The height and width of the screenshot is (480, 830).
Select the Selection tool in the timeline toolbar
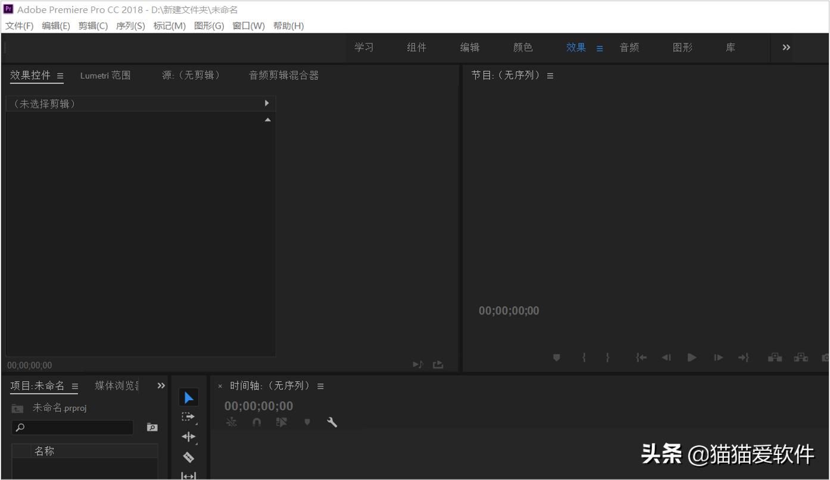pyautogui.click(x=188, y=397)
